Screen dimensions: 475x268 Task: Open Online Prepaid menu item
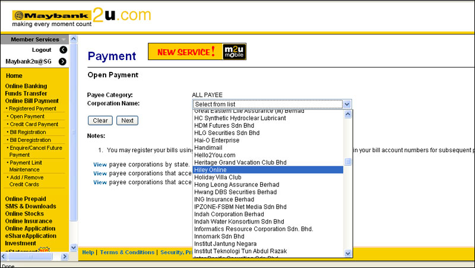pos(26,199)
